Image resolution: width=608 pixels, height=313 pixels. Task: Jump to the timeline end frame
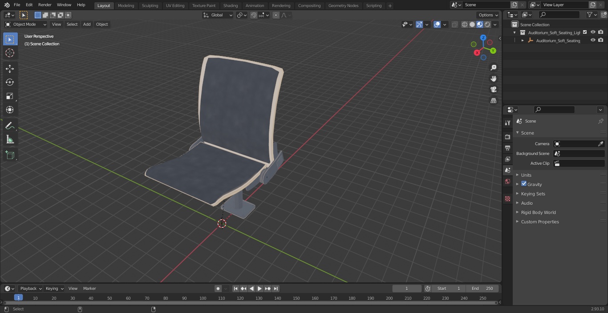click(276, 289)
